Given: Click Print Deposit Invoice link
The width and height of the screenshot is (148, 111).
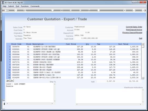Looking at the screenshot, I should 134,30.
